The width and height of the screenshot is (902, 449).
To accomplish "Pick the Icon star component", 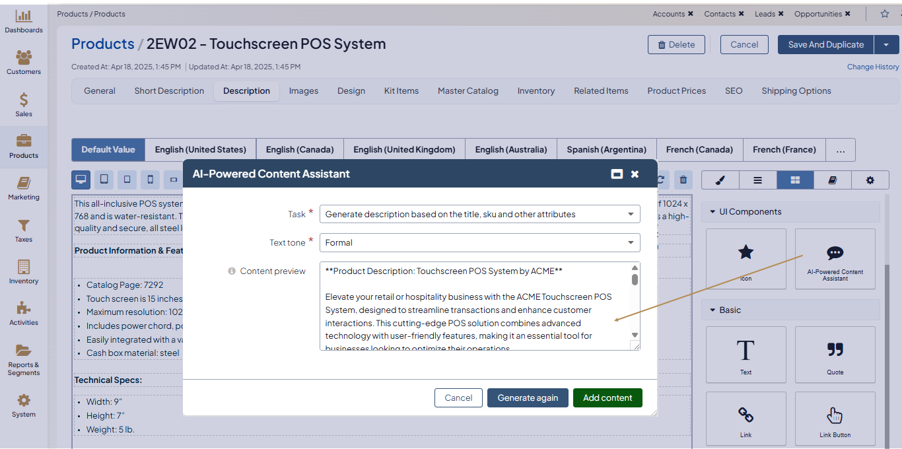I will [x=746, y=258].
